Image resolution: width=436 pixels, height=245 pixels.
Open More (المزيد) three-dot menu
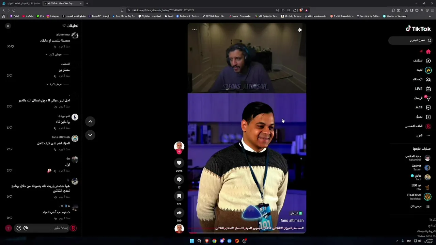423,135
